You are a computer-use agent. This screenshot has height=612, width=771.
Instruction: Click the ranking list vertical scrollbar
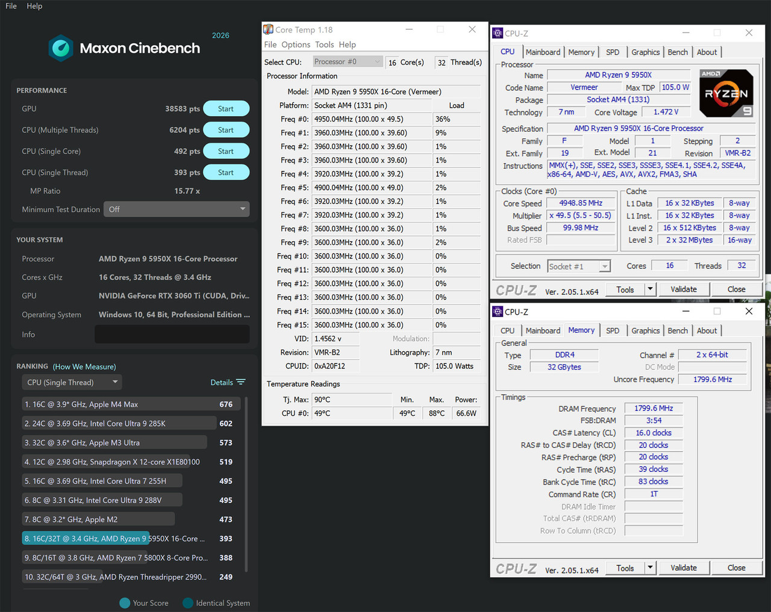coord(246,484)
